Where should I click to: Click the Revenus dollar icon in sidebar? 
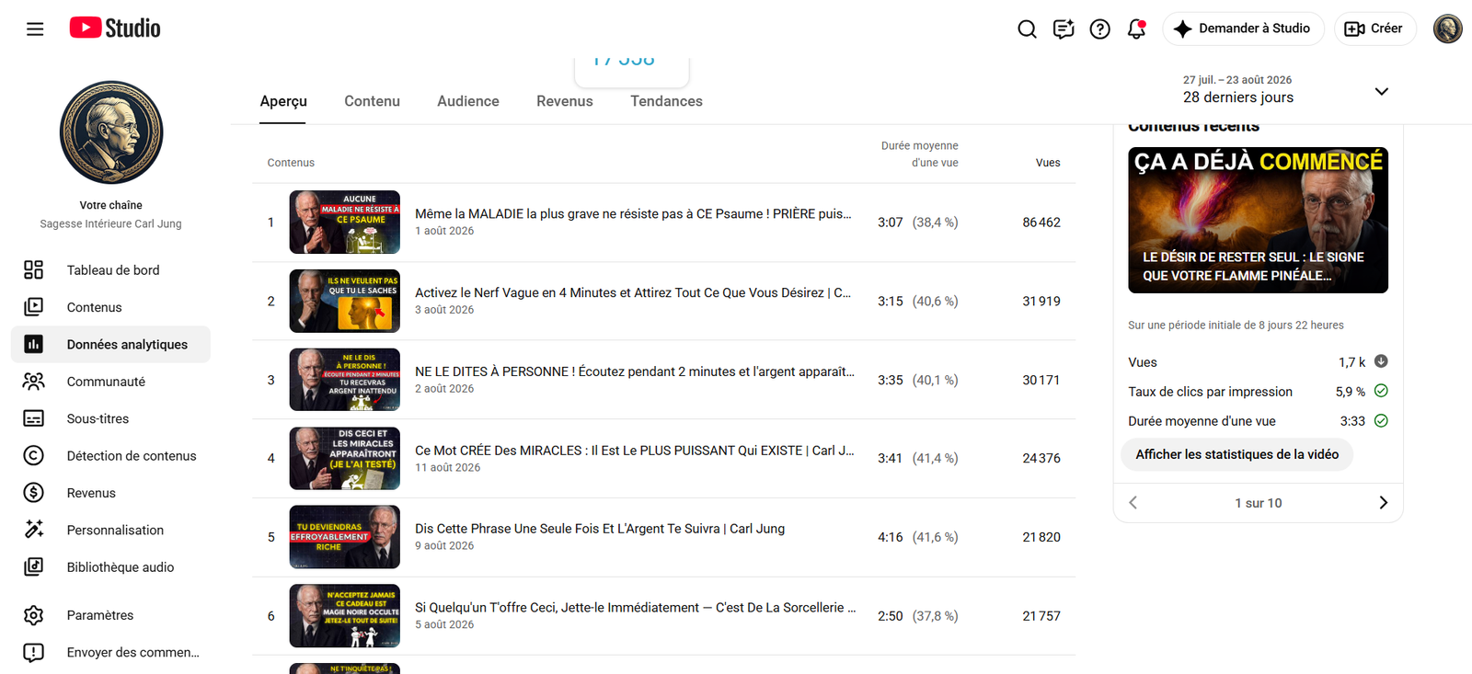click(34, 493)
